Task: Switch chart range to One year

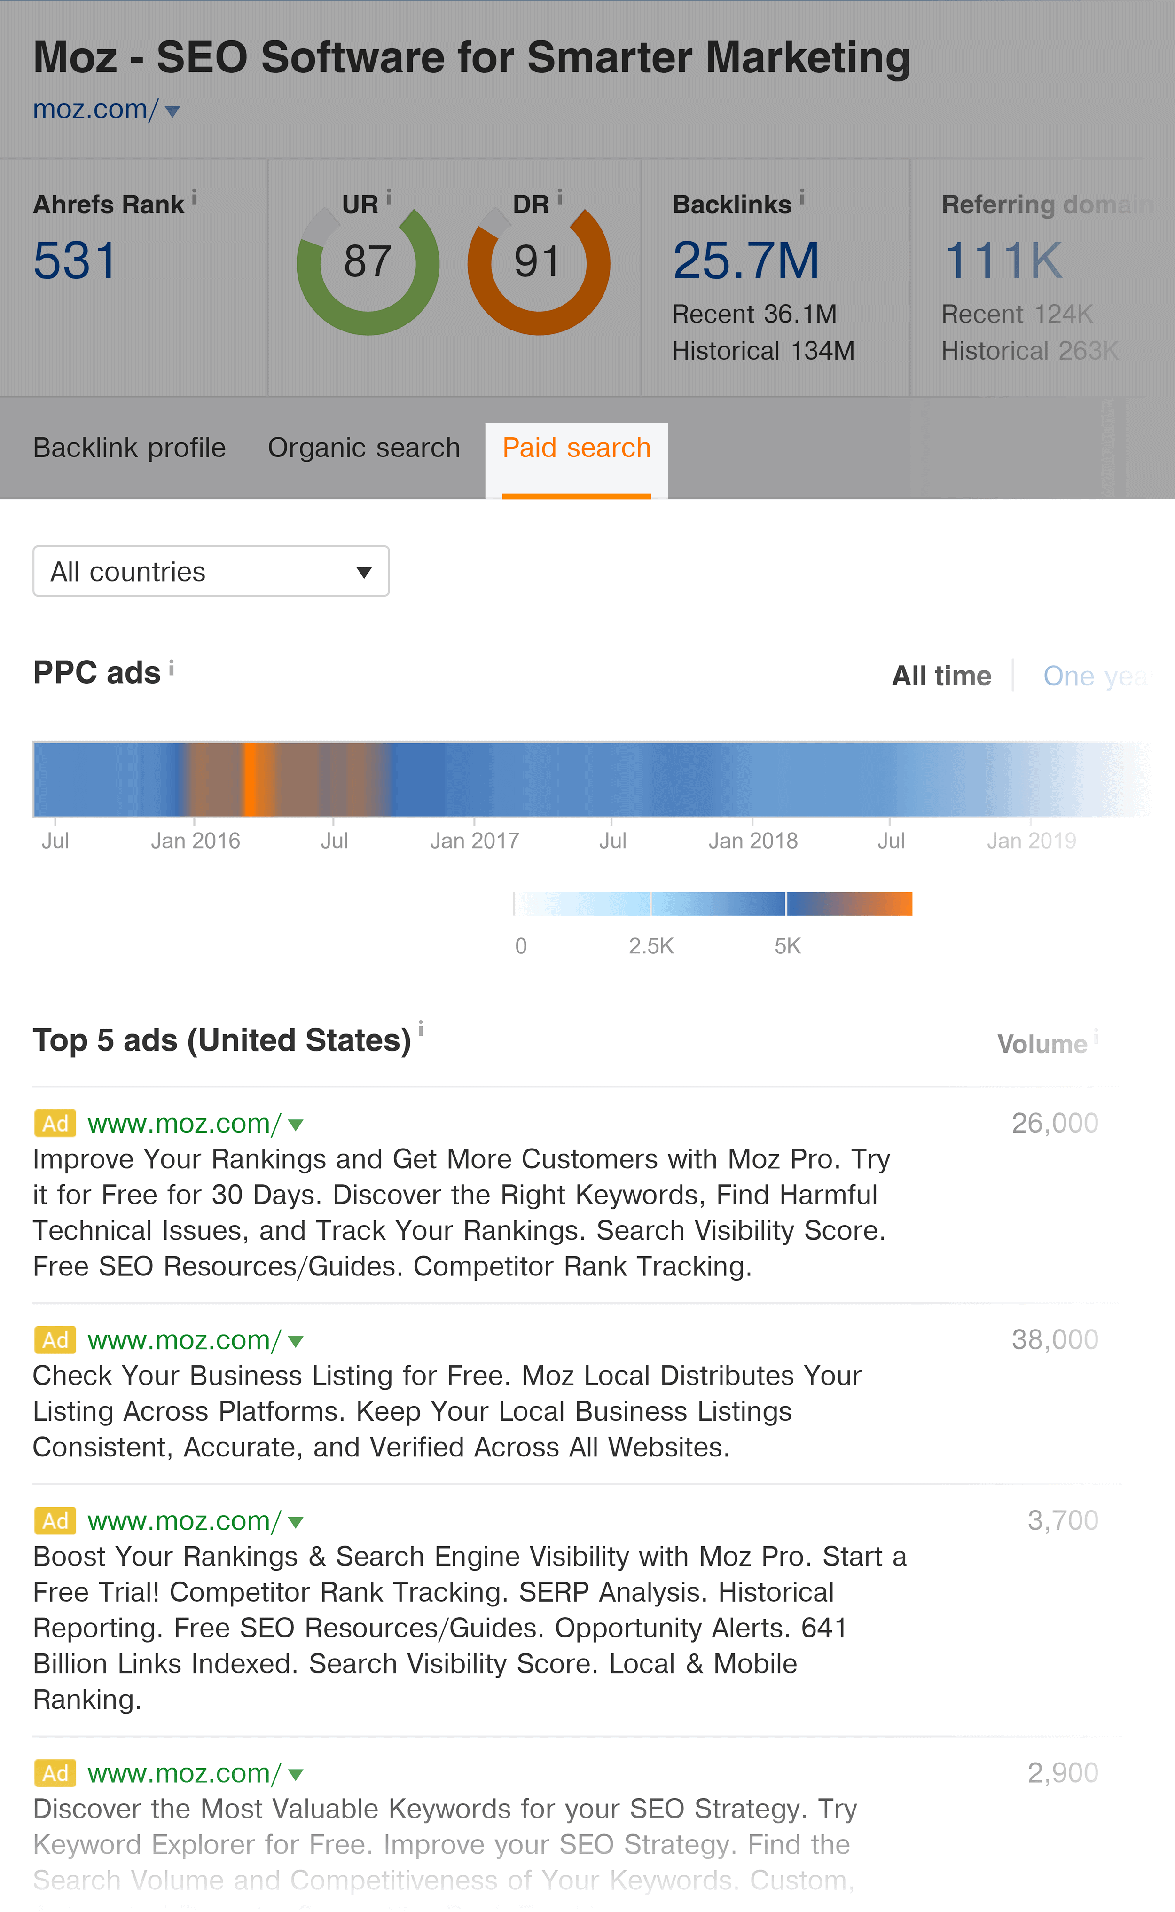Action: [1094, 676]
